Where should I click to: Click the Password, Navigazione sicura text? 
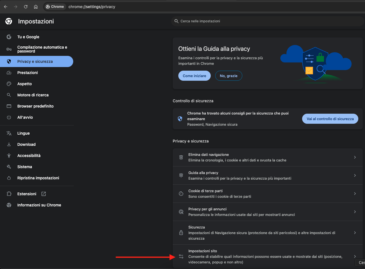click(x=212, y=125)
